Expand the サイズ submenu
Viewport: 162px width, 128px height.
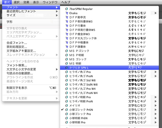pos(31,15)
